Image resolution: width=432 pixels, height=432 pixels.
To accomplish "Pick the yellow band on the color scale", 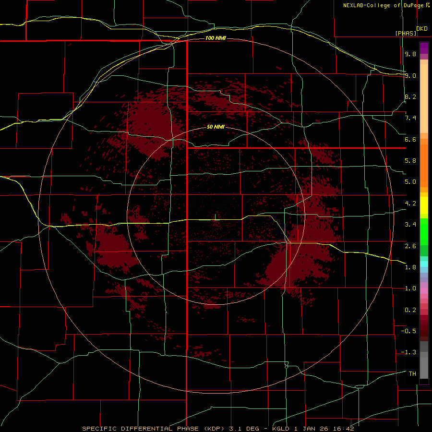I will coord(424,205).
